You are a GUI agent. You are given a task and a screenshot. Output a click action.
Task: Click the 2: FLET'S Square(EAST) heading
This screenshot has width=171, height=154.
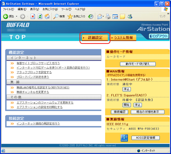[127, 95]
